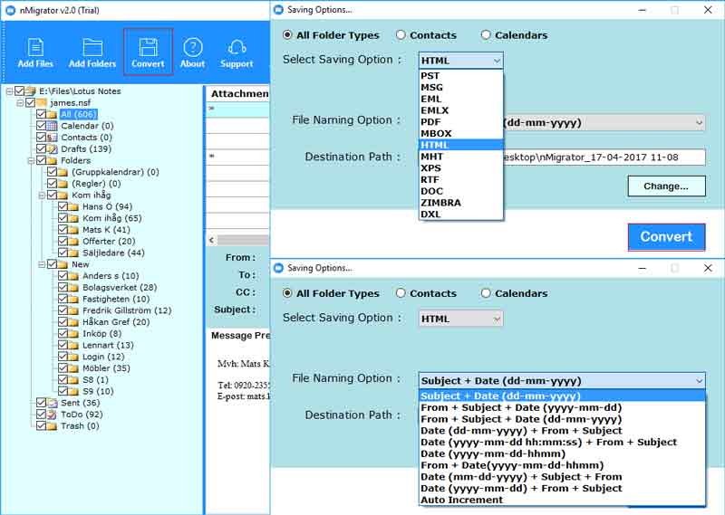Viewport: 725px width, 515px height.
Task: Choose MBOX from saving option list
Action: click(x=461, y=133)
